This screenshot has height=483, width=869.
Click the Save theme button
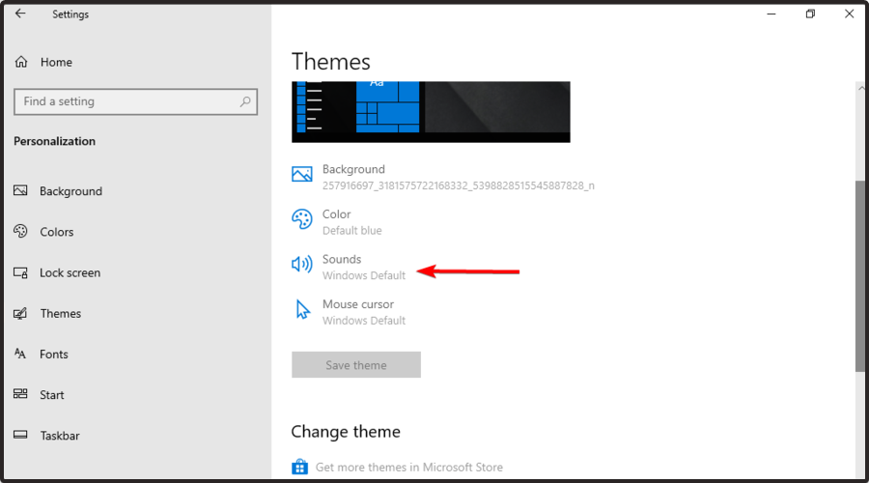(x=355, y=365)
